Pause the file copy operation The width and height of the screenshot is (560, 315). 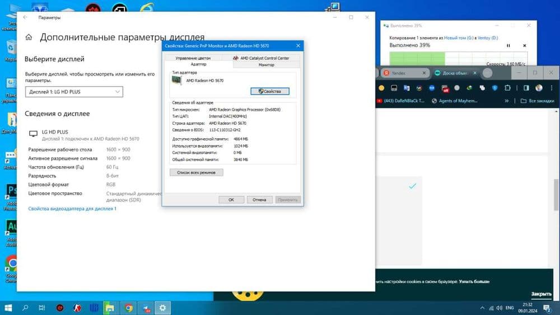508,46
